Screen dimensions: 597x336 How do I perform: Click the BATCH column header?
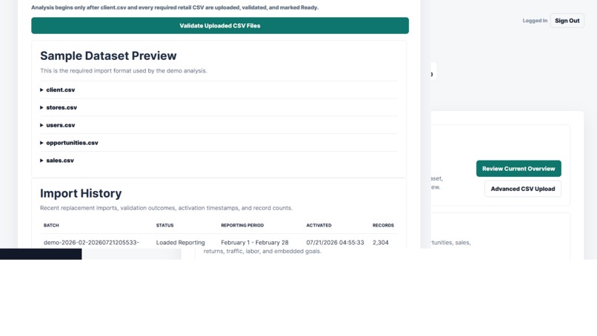tap(51, 225)
